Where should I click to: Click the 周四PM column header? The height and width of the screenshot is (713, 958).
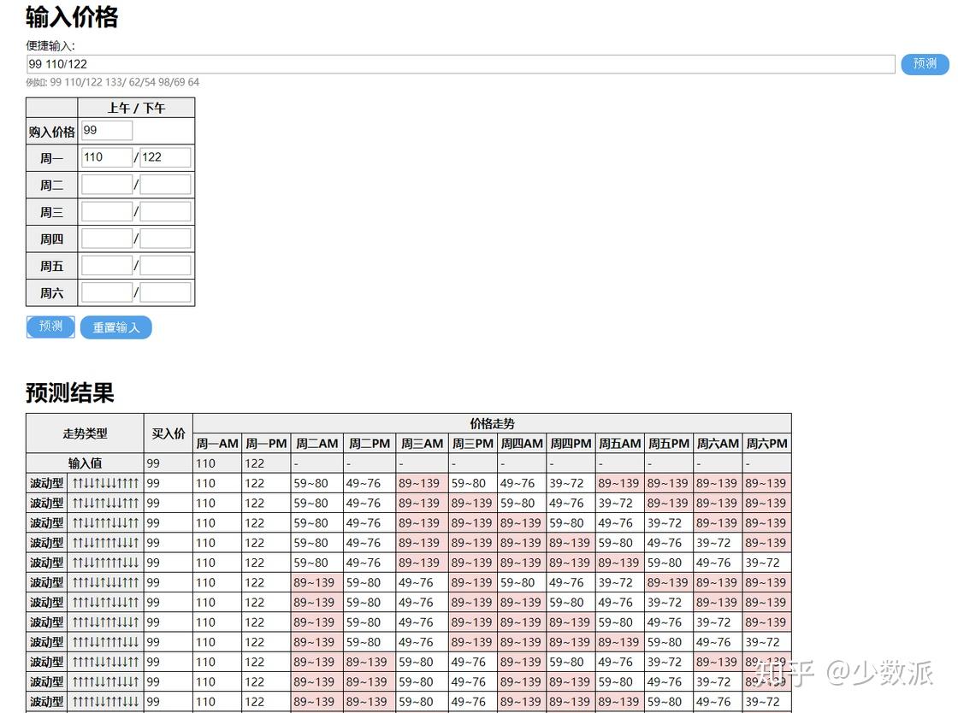pos(571,444)
